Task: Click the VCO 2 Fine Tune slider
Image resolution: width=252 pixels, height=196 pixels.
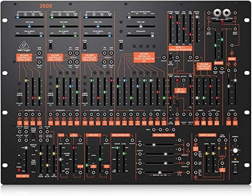Action: click(64, 26)
